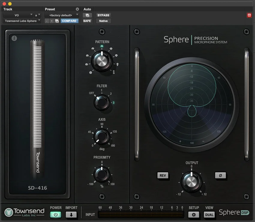Click the OUTPUT gain knob
Viewport: 255px width, 222px height.
point(191,182)
